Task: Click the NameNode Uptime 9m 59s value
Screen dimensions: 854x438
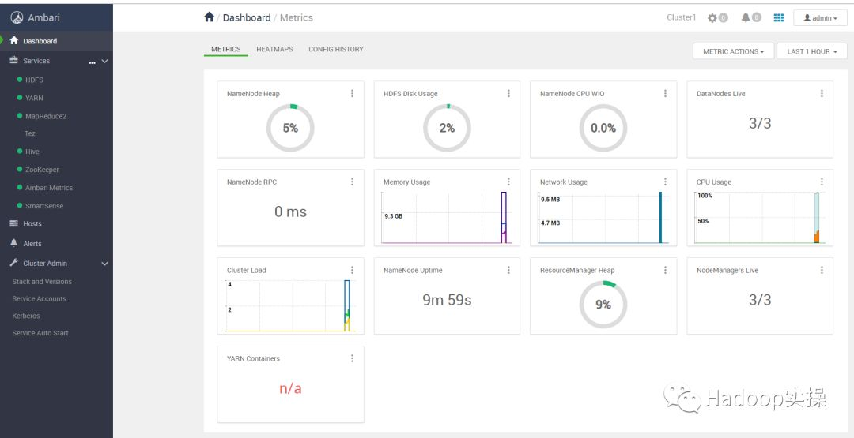Action: pyautogui.click(x=447, y=300)
